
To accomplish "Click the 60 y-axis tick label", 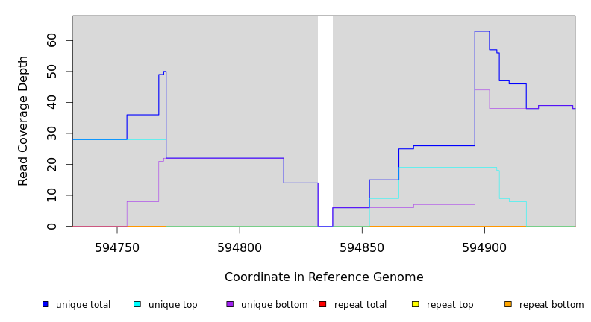I will coord(51,40).
